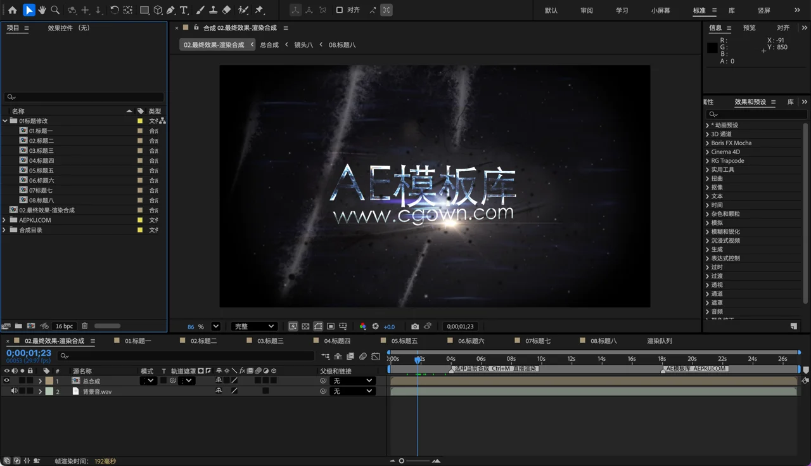Take a snapshot with the camera icon
The width and height of the screenshot is (811, 466).
(x=415, y=327)
